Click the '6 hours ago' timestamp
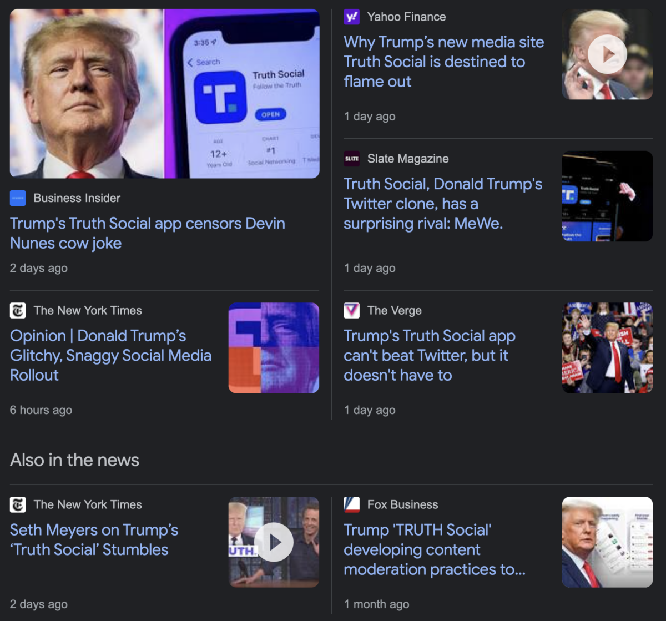666x621 pixels. tap(41, 410)
